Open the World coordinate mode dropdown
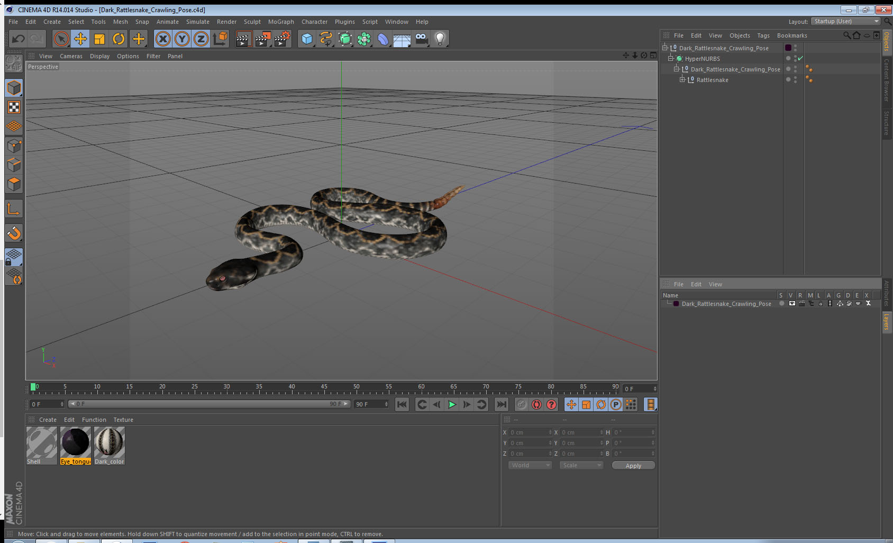893x543 pixels. 530,465
